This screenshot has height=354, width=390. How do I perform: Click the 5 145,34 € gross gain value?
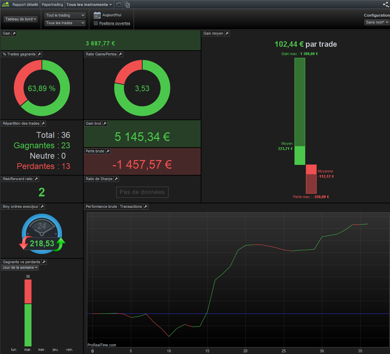coord(143,137)
